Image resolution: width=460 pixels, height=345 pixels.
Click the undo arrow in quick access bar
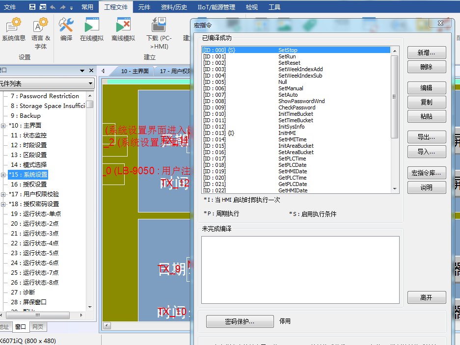coord(53,7)
